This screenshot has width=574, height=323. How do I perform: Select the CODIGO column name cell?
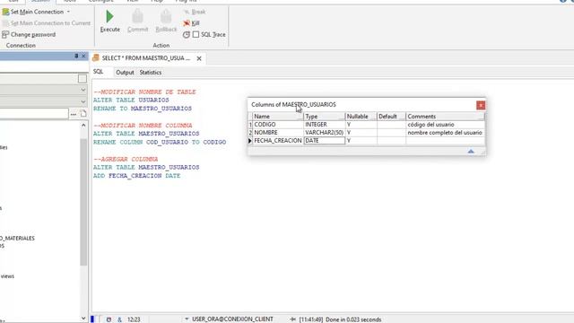coord(278,125)
